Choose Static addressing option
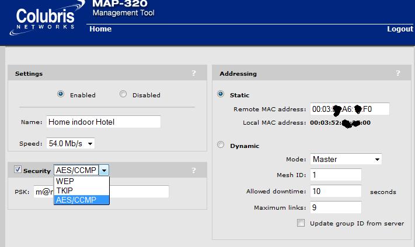415x247 pixels. coord(221,94)
